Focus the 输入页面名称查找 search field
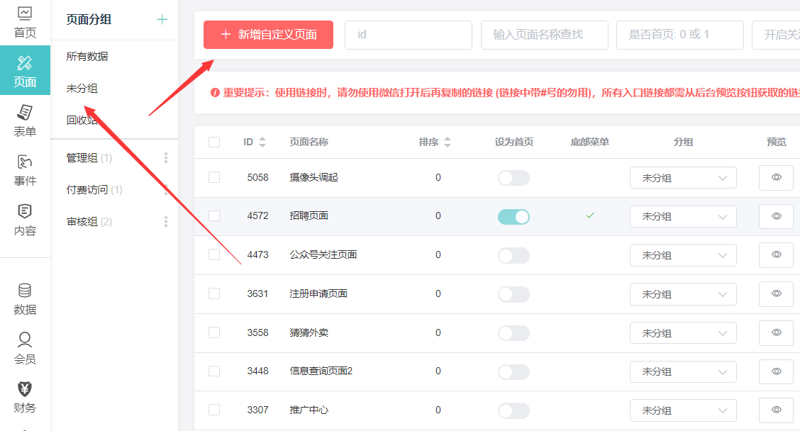The height and width of the screenshot is (431, 800). click(x=544, y=35)
